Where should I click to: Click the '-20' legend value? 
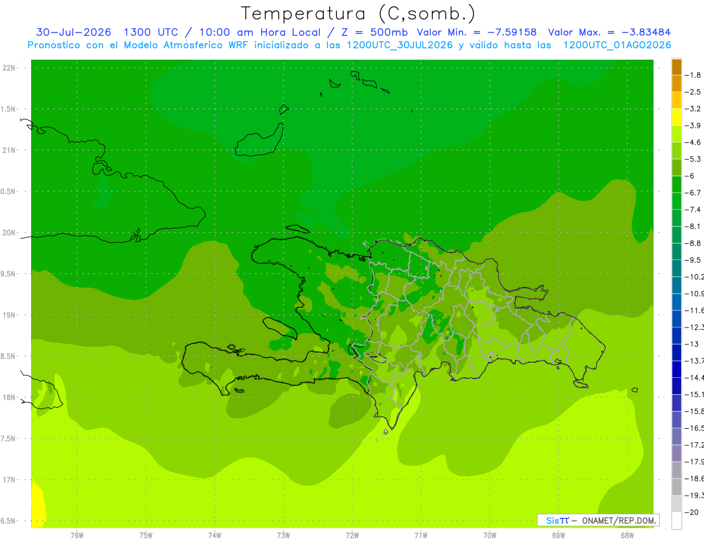(x=691, y=512)
